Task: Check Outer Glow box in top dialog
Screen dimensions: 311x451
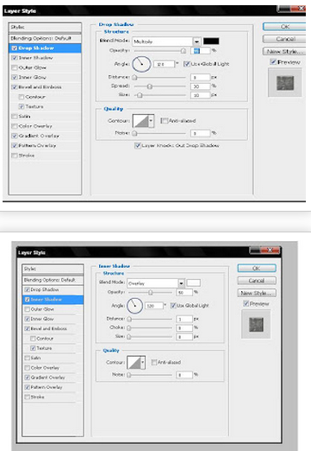Action: pyautogui.click(x=15, y=67)
